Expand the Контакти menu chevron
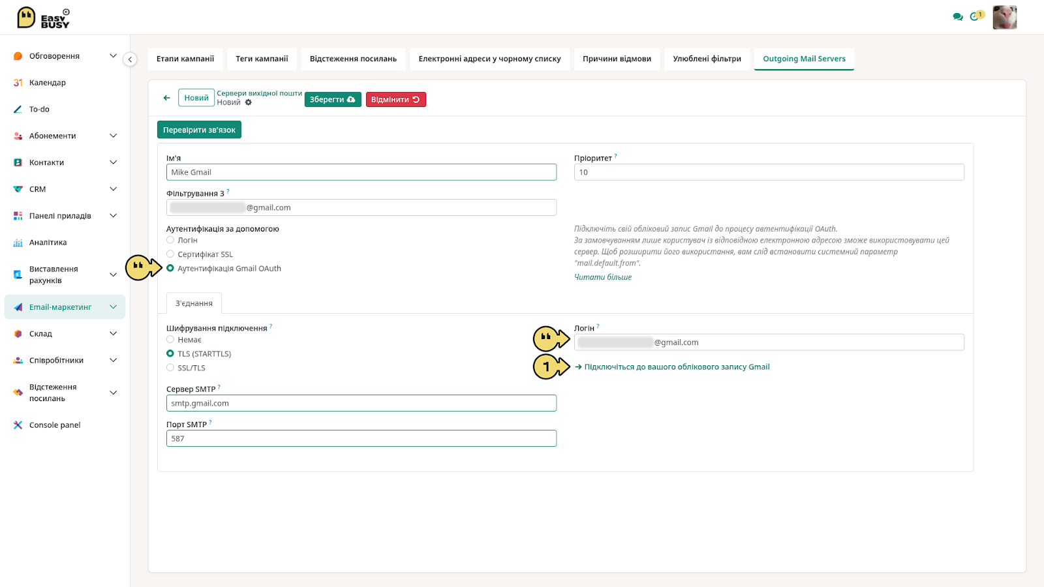The height and width of the screenshot is (587, 1044). [113, 162]
